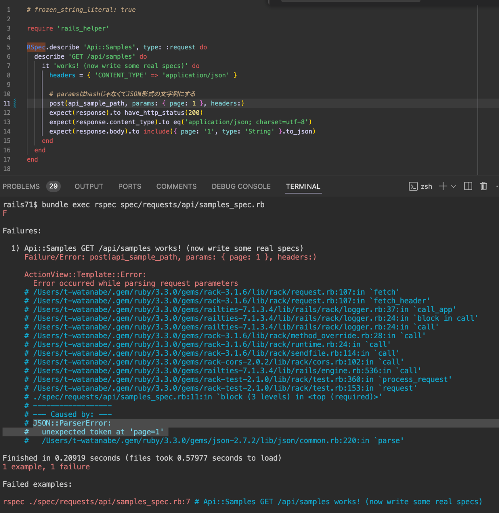
Task: Open rack/cors.rb:102 stack link
Action: pyautogui.click(x=218, y=362)
